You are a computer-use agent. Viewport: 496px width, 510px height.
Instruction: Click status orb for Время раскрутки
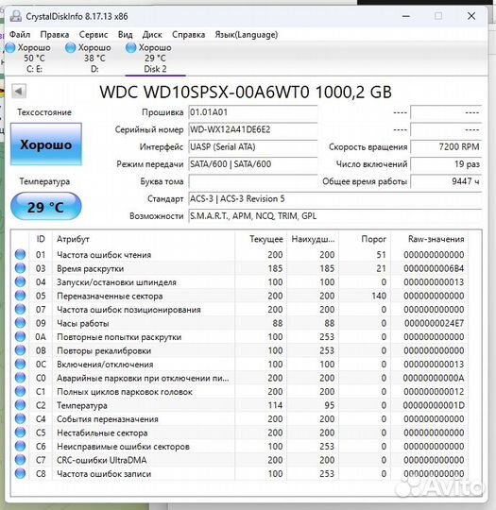tap(20, 268)
